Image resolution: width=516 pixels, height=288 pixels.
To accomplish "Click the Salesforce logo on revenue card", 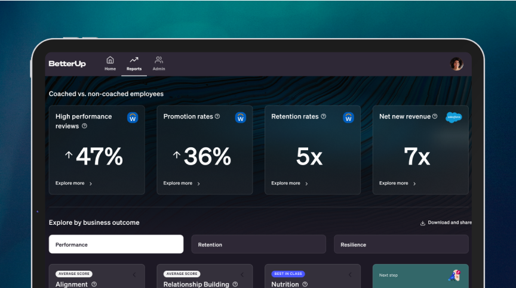I will [453, 117].
